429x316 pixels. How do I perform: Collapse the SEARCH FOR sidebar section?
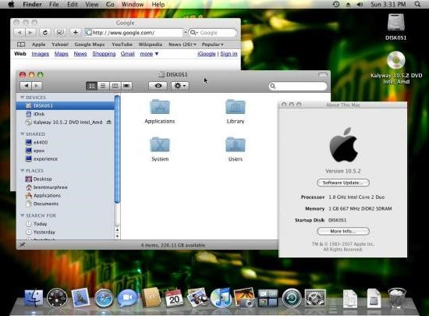click(22, 215)
